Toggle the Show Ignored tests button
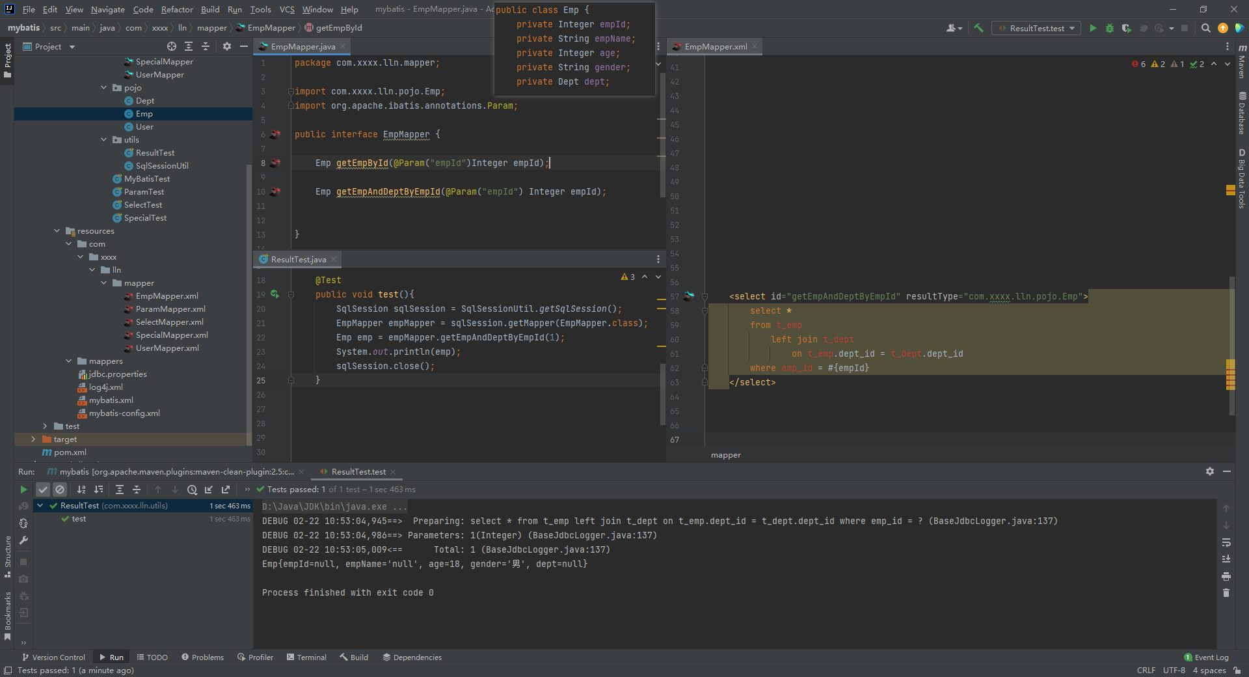This screenshot has height=677, width=1249. [60, 490]
